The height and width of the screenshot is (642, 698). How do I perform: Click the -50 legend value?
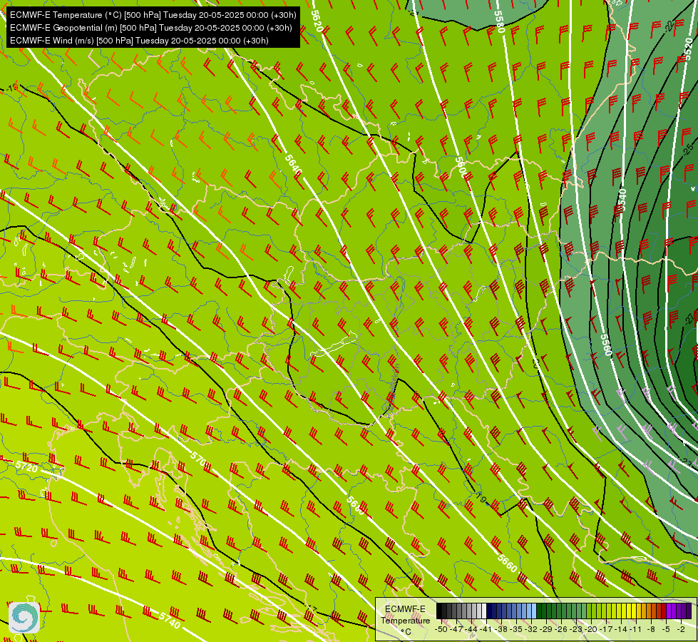pos(441,629)
